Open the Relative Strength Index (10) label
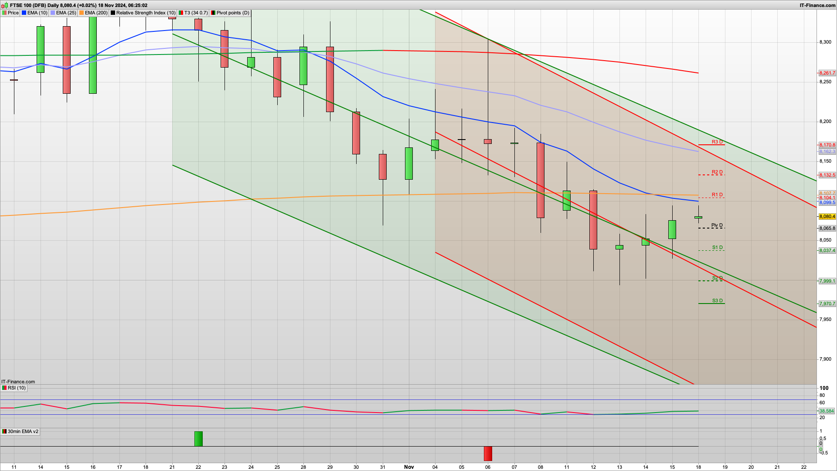This screenshot has width=837, height=471. click(x=146, y=13)
